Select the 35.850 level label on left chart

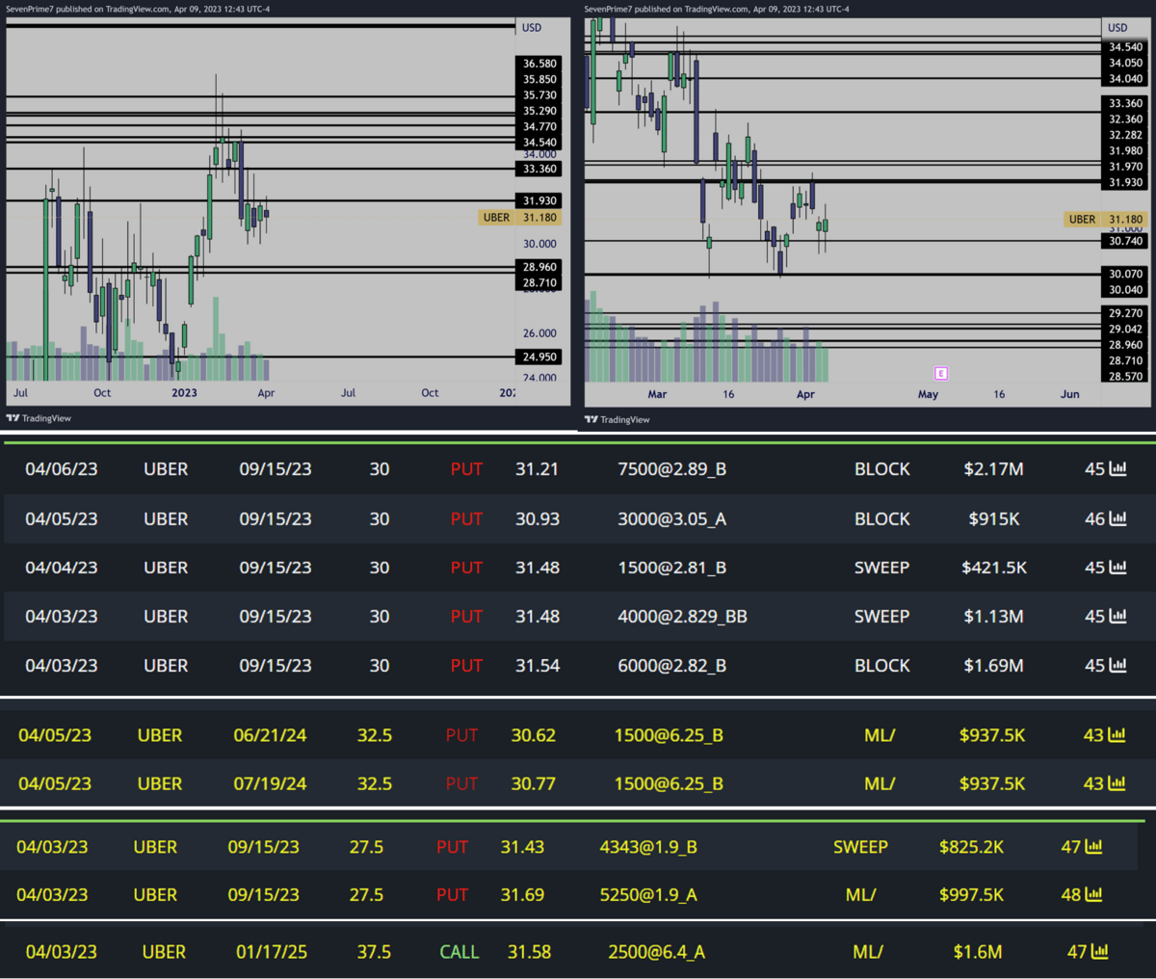tap(539, 80)
